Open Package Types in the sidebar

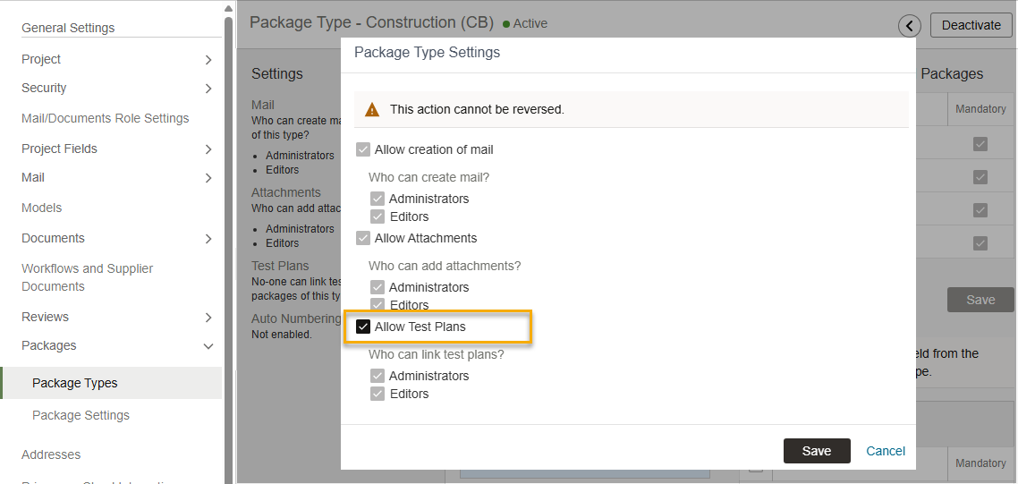[75, 383]
